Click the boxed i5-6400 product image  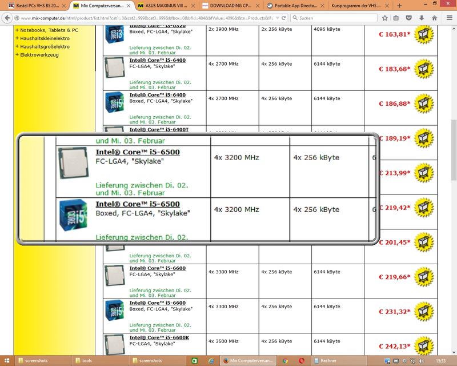pos(115,102)
